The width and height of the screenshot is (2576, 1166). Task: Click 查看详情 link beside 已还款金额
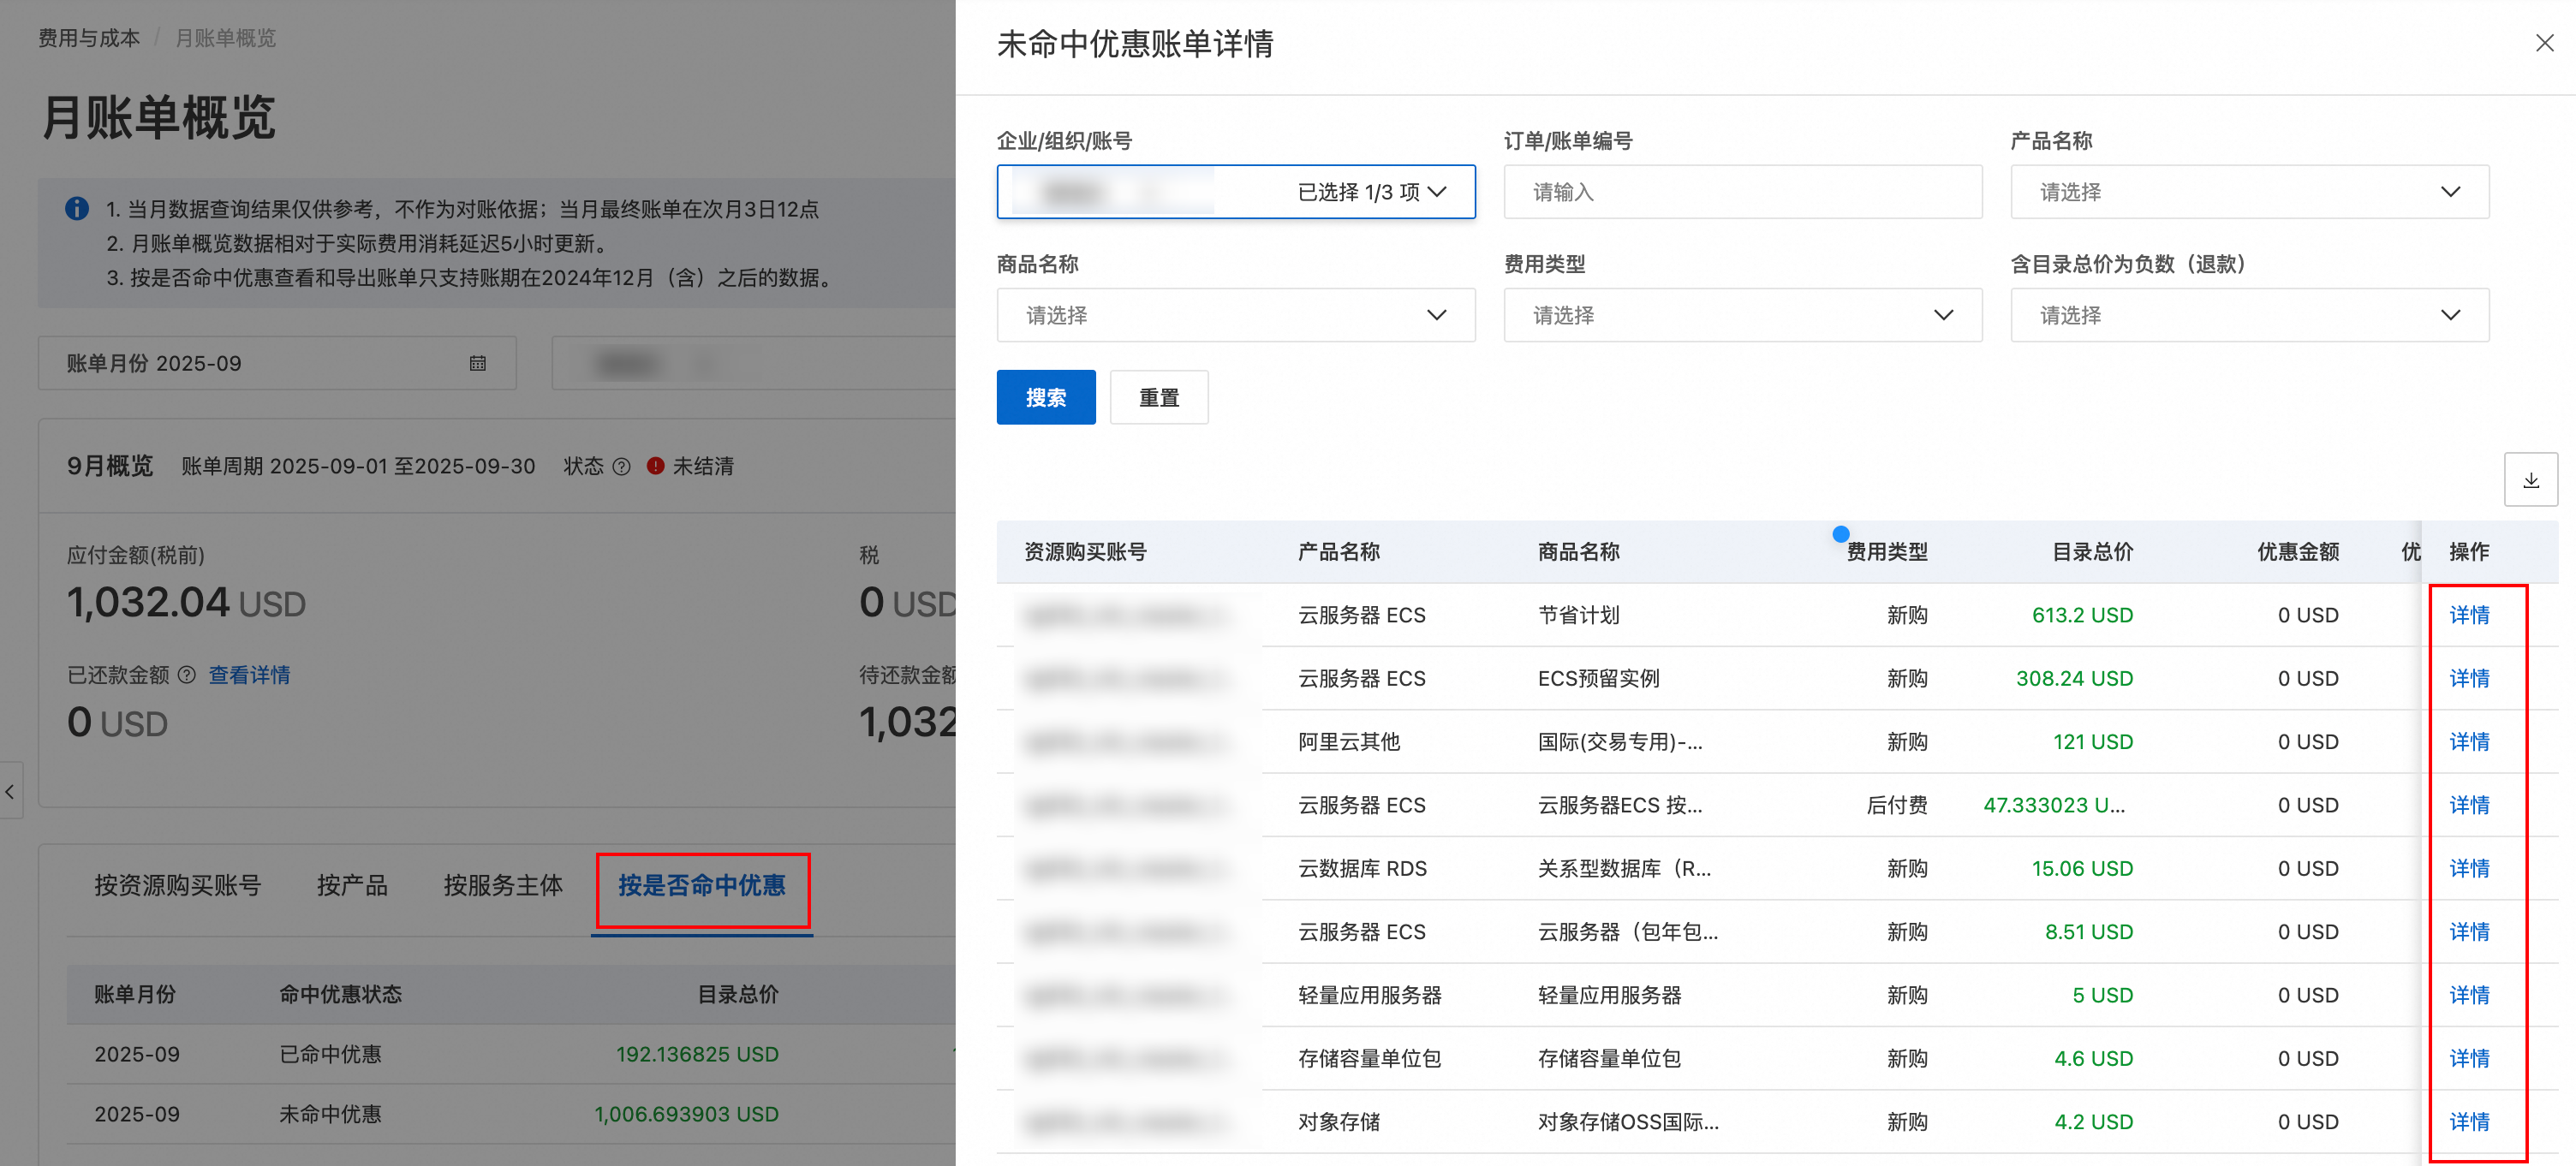pos(249,675)
